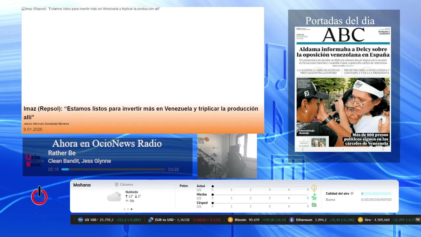Click the TradingView logo on ticker
The height and width of the screenshot is (237, 421).
418,220
